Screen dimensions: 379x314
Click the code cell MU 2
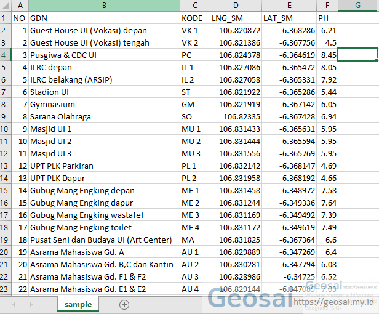[x=195, y=141]
